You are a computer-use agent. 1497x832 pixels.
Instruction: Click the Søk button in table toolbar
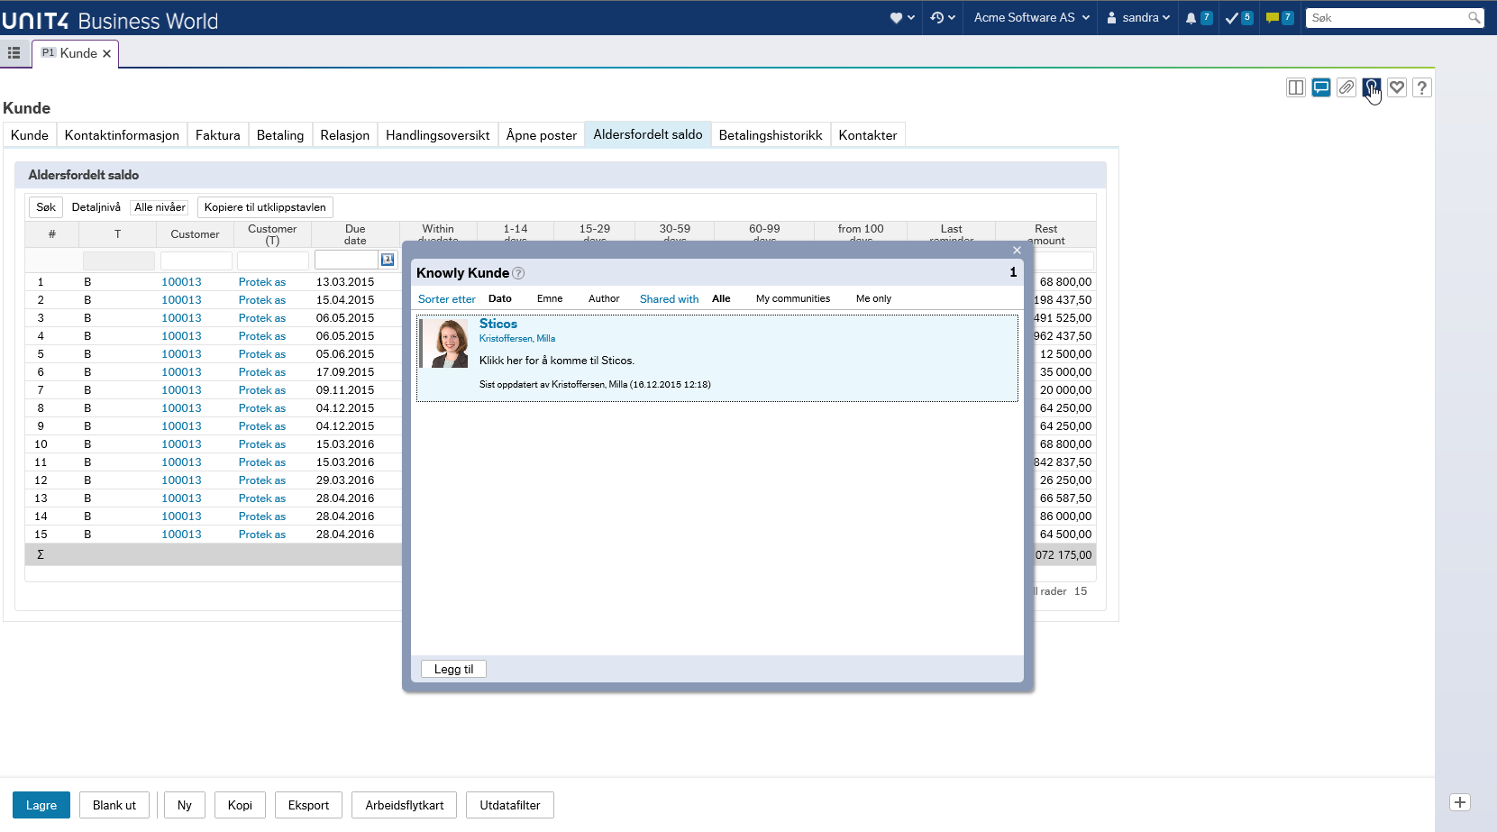pyautogui.click(x=46, y=207)
